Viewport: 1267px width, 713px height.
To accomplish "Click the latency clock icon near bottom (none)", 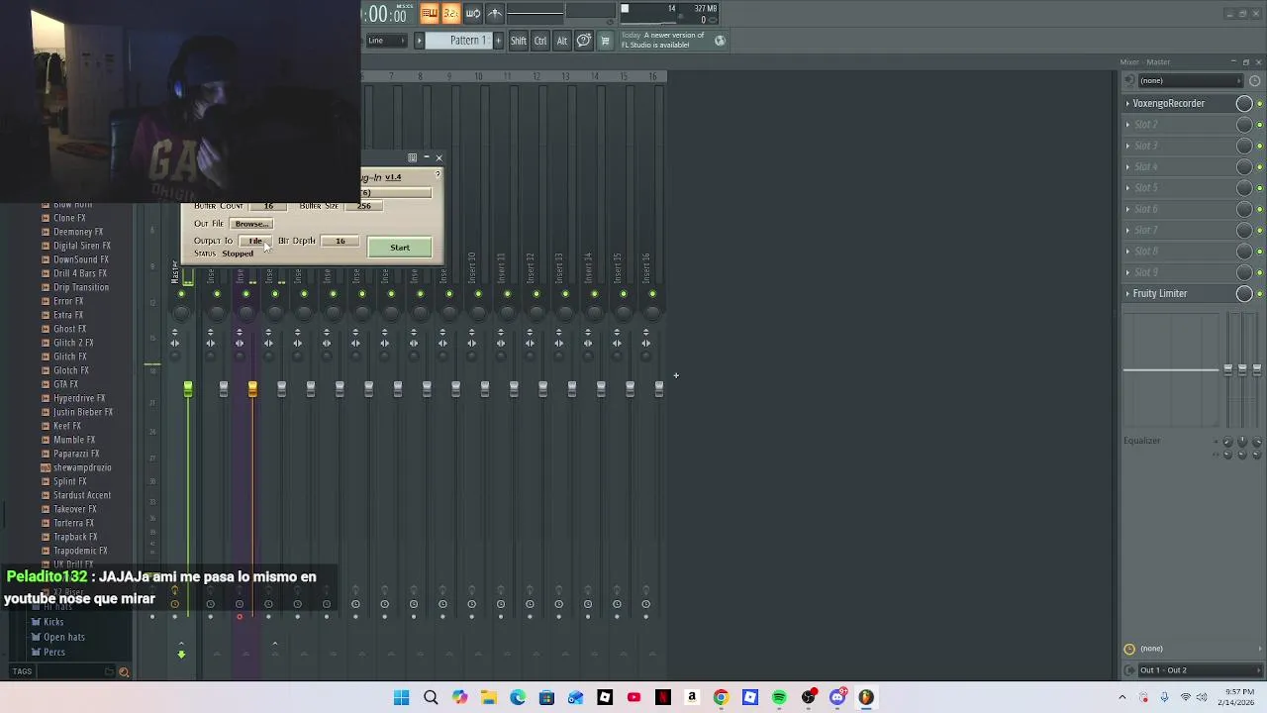I will click(x=1129, y=650).
